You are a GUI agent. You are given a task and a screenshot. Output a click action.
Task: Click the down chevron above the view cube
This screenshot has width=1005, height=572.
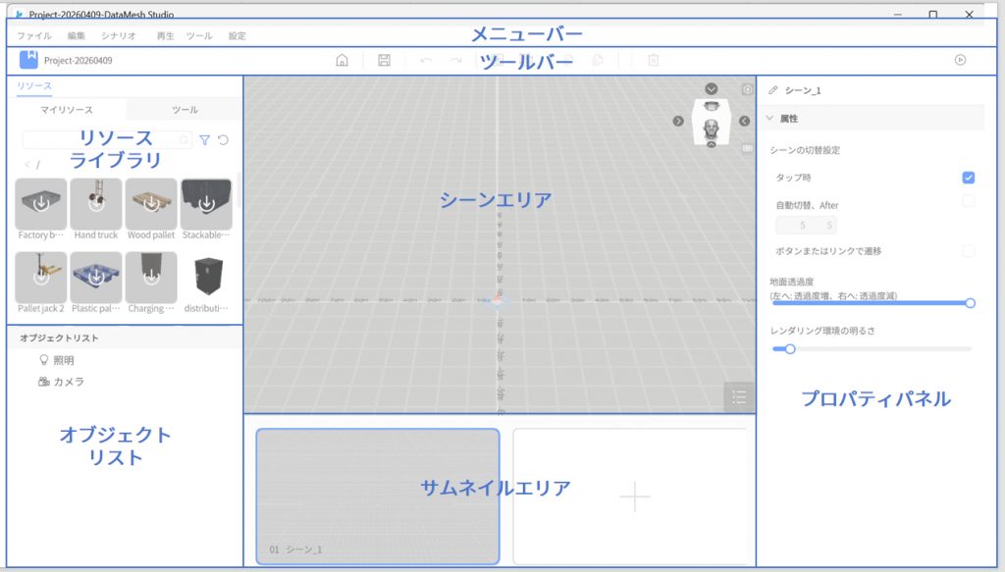[x=712, y=89]
